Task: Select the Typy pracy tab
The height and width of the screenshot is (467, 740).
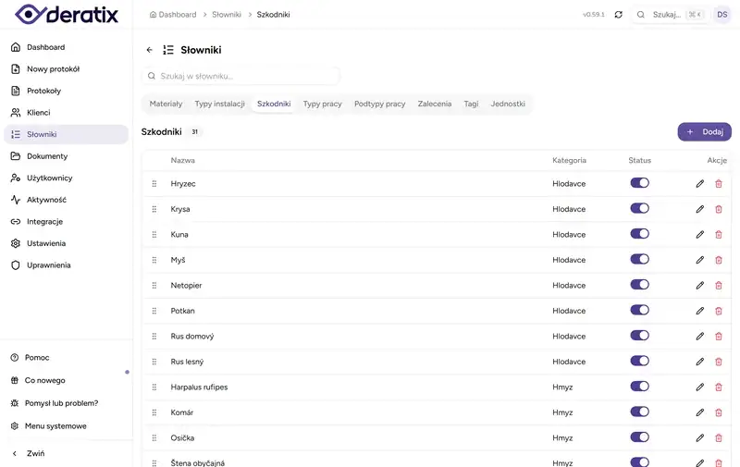Action: pyautogui.click(x=322, y=104)
